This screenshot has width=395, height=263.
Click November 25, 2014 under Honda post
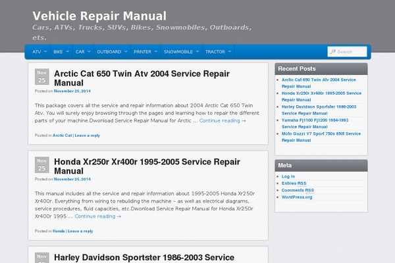(72, 179)
